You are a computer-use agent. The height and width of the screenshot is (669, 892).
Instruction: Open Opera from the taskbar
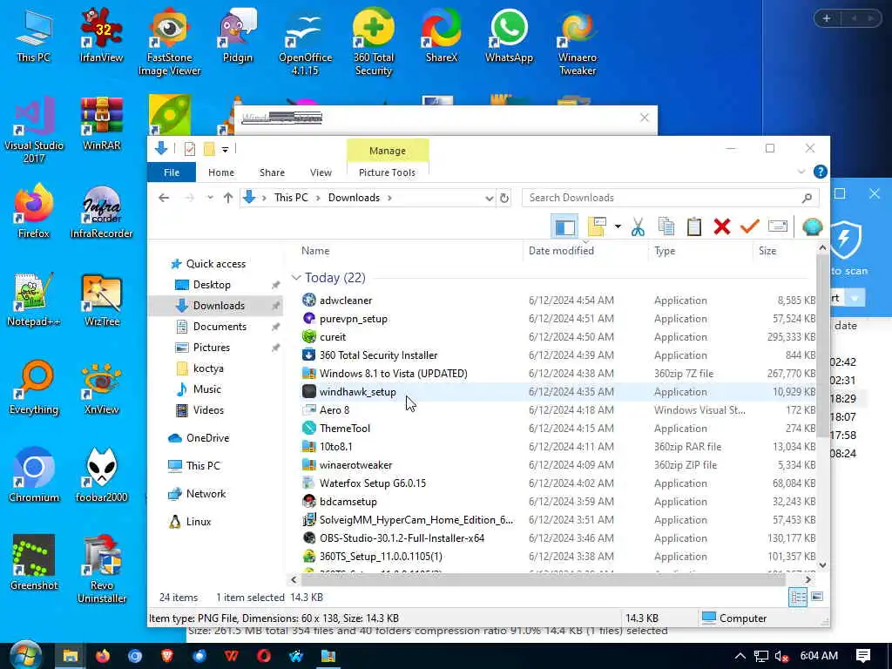pos(264,656)
